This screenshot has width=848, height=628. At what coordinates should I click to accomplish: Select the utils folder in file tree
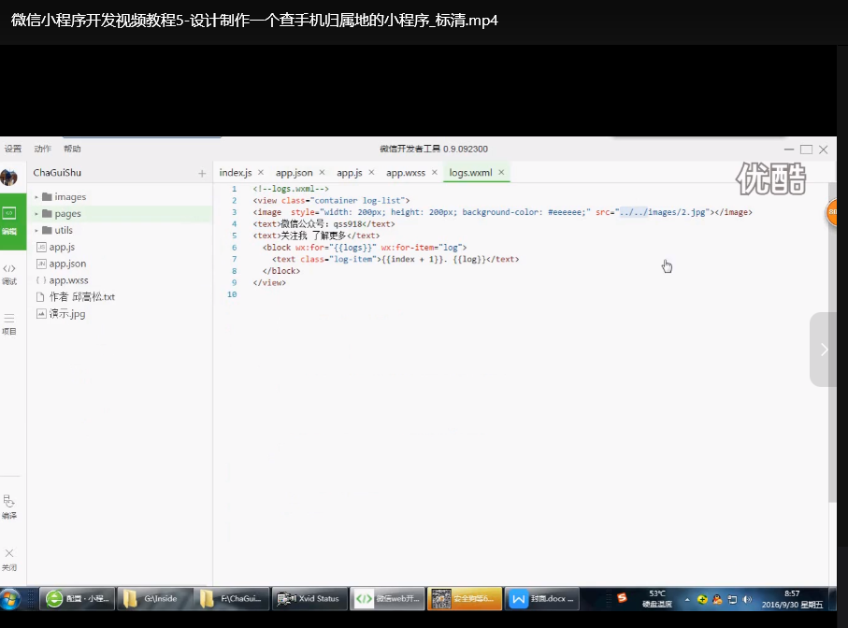pyautogui.click(x=64, y=230)
